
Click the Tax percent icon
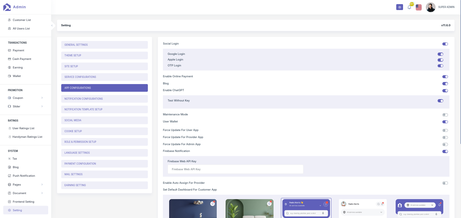tap(9, 159)
